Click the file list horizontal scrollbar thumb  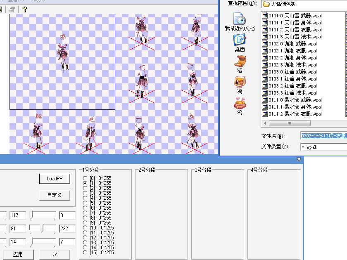pos(290,123)
